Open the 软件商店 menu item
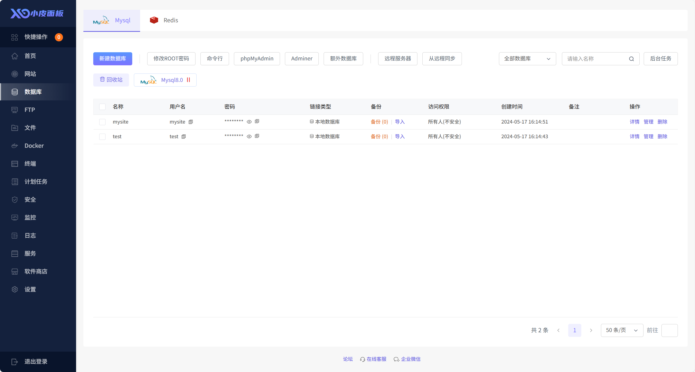The image size is (695, 372). [x=35, y=271]
